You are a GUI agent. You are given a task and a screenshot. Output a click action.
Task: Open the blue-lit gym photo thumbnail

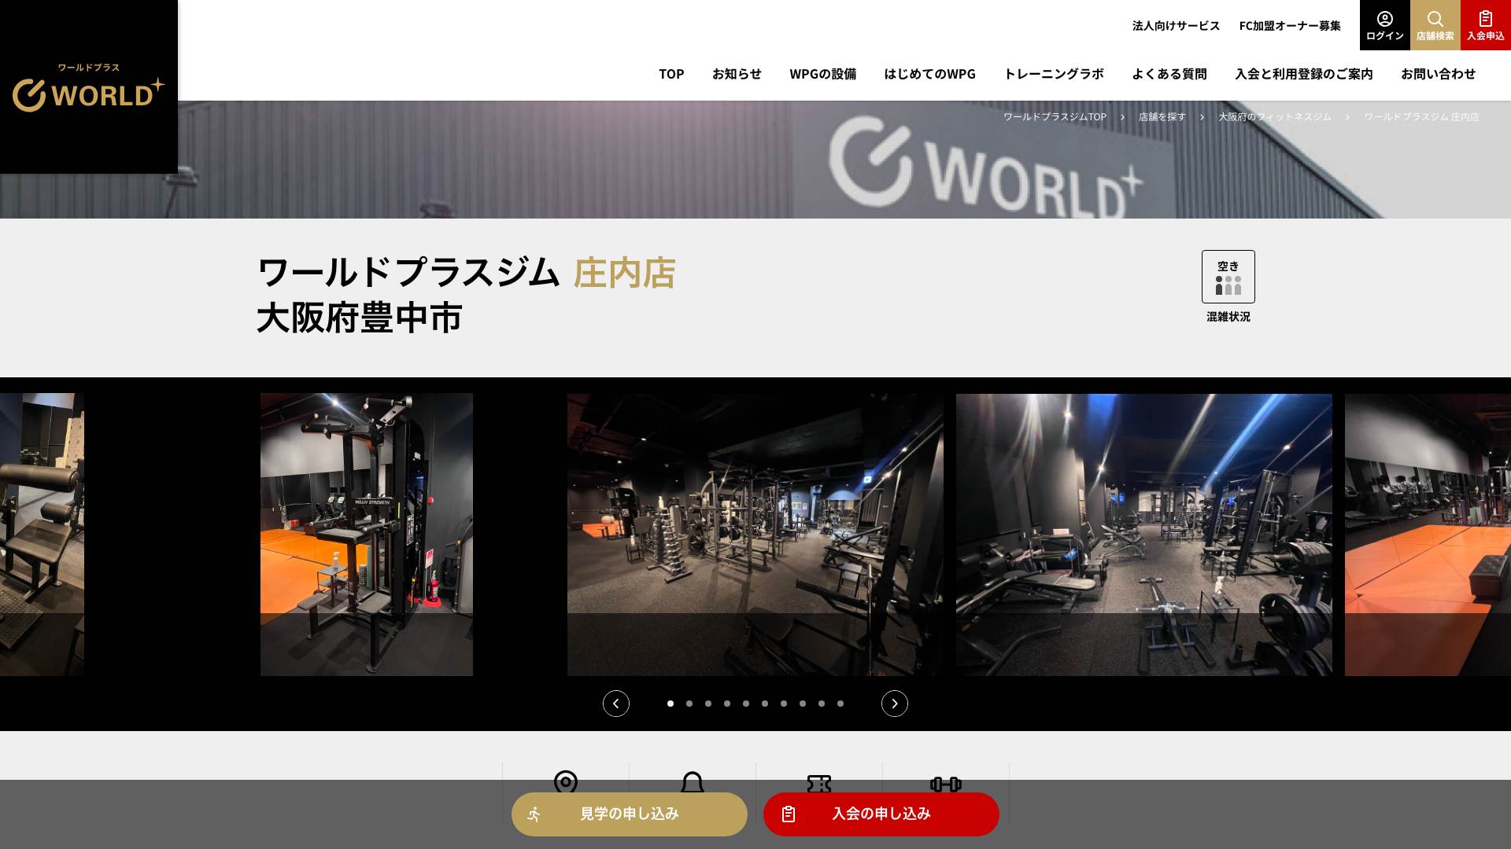(x=1144, y=535)
